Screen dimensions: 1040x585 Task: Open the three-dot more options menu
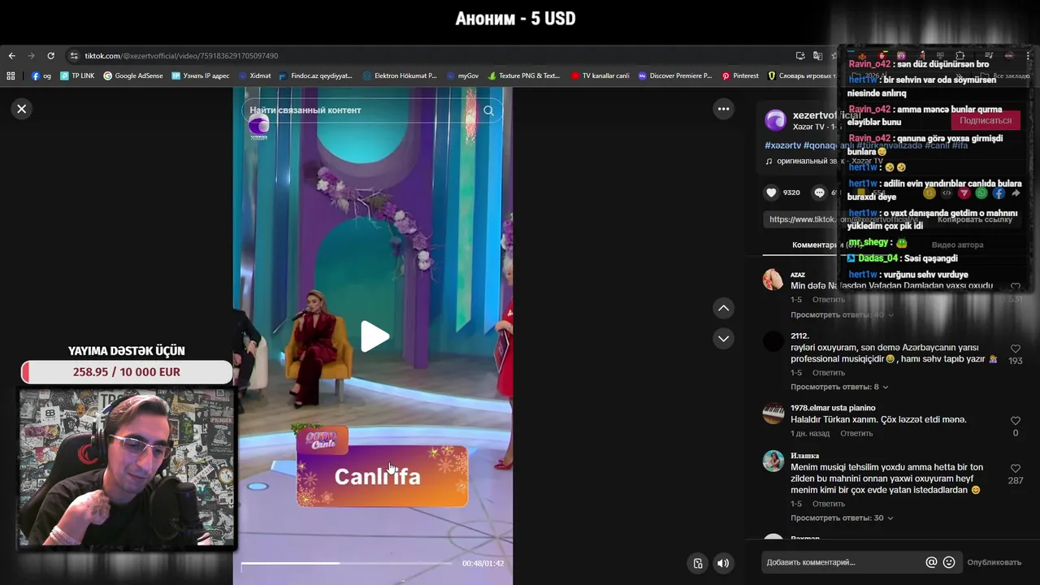pos(723,109)
